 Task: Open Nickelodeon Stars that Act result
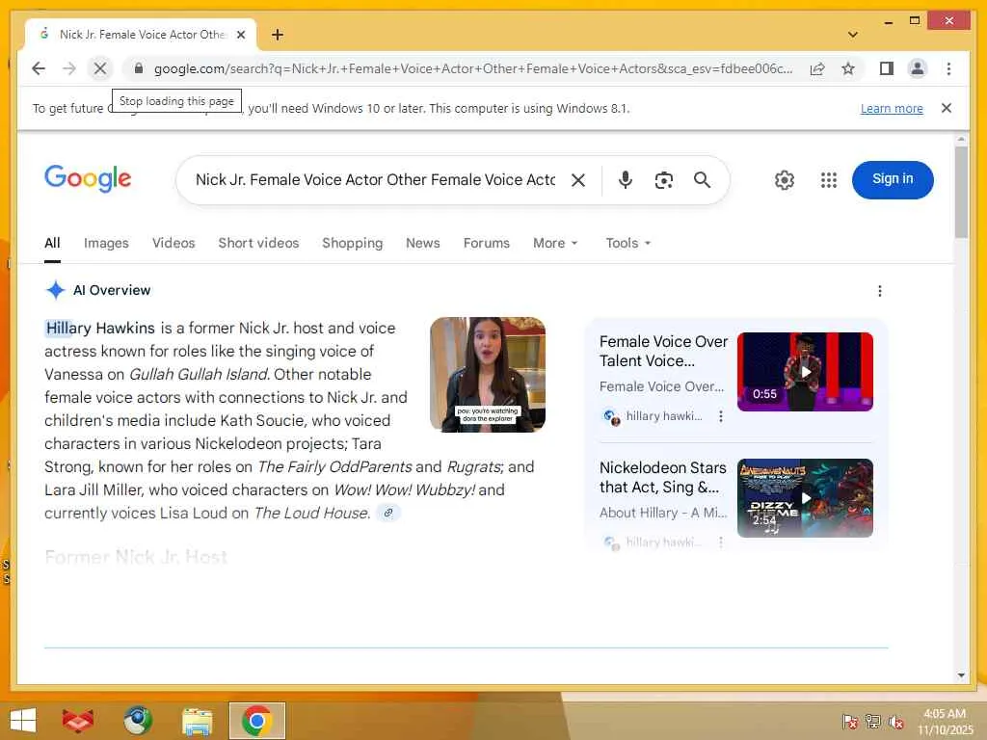(663, 478)
